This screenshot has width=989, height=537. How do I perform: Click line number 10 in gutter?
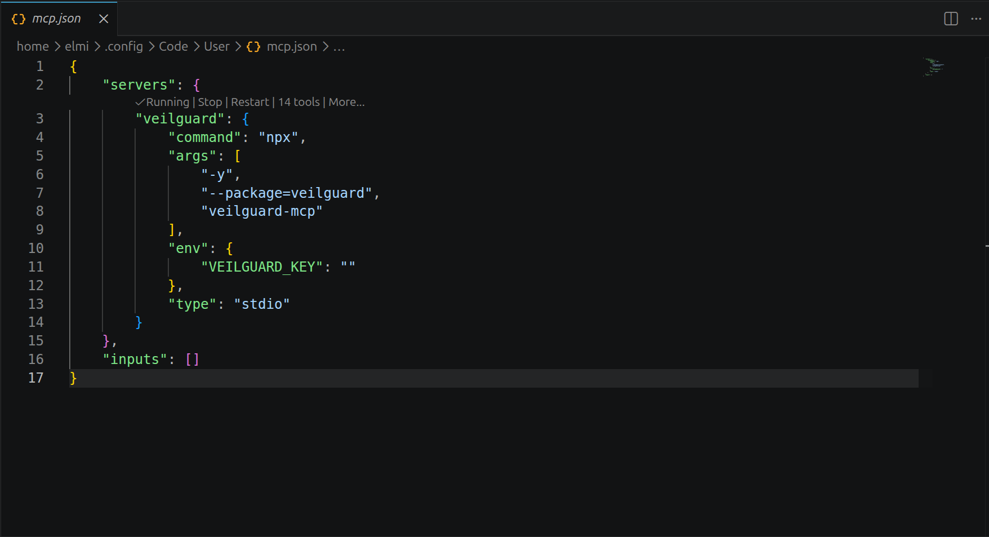[x=36, y=248]
